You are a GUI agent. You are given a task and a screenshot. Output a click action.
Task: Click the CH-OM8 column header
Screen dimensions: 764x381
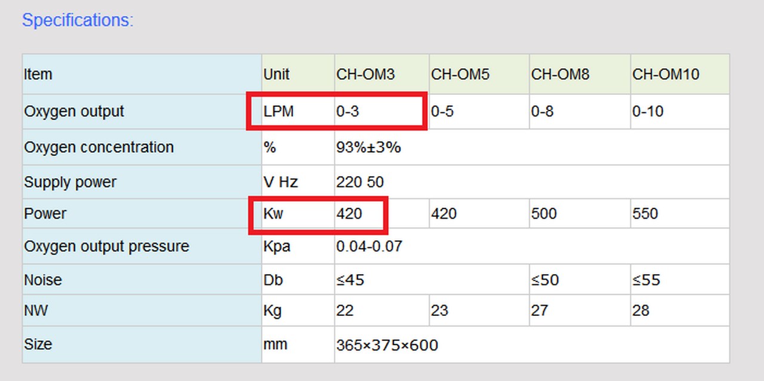pyautogui.click(x=560, y=75)
